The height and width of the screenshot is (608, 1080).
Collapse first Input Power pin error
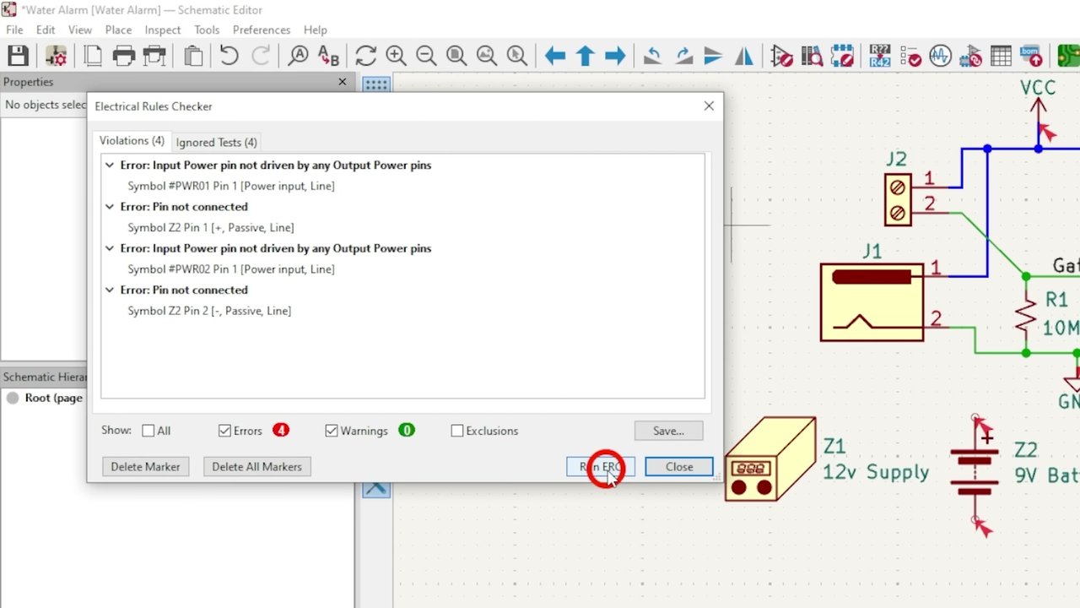pos(110,166)
